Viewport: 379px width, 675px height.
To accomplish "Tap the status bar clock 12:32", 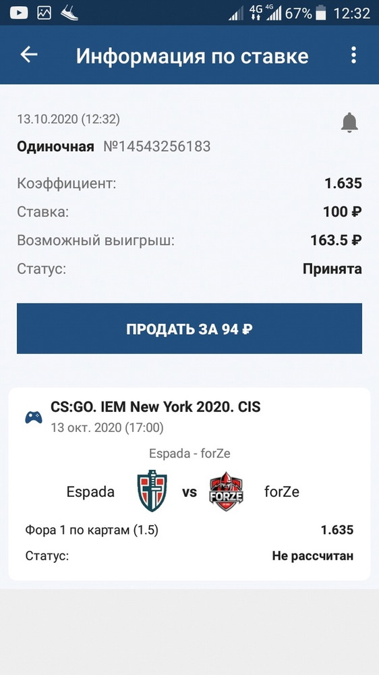I will tap(352, 13).
